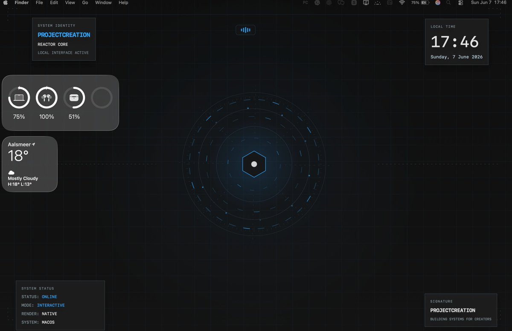
Task: Click the empty battery ring slot
Action: click(102, 98)
